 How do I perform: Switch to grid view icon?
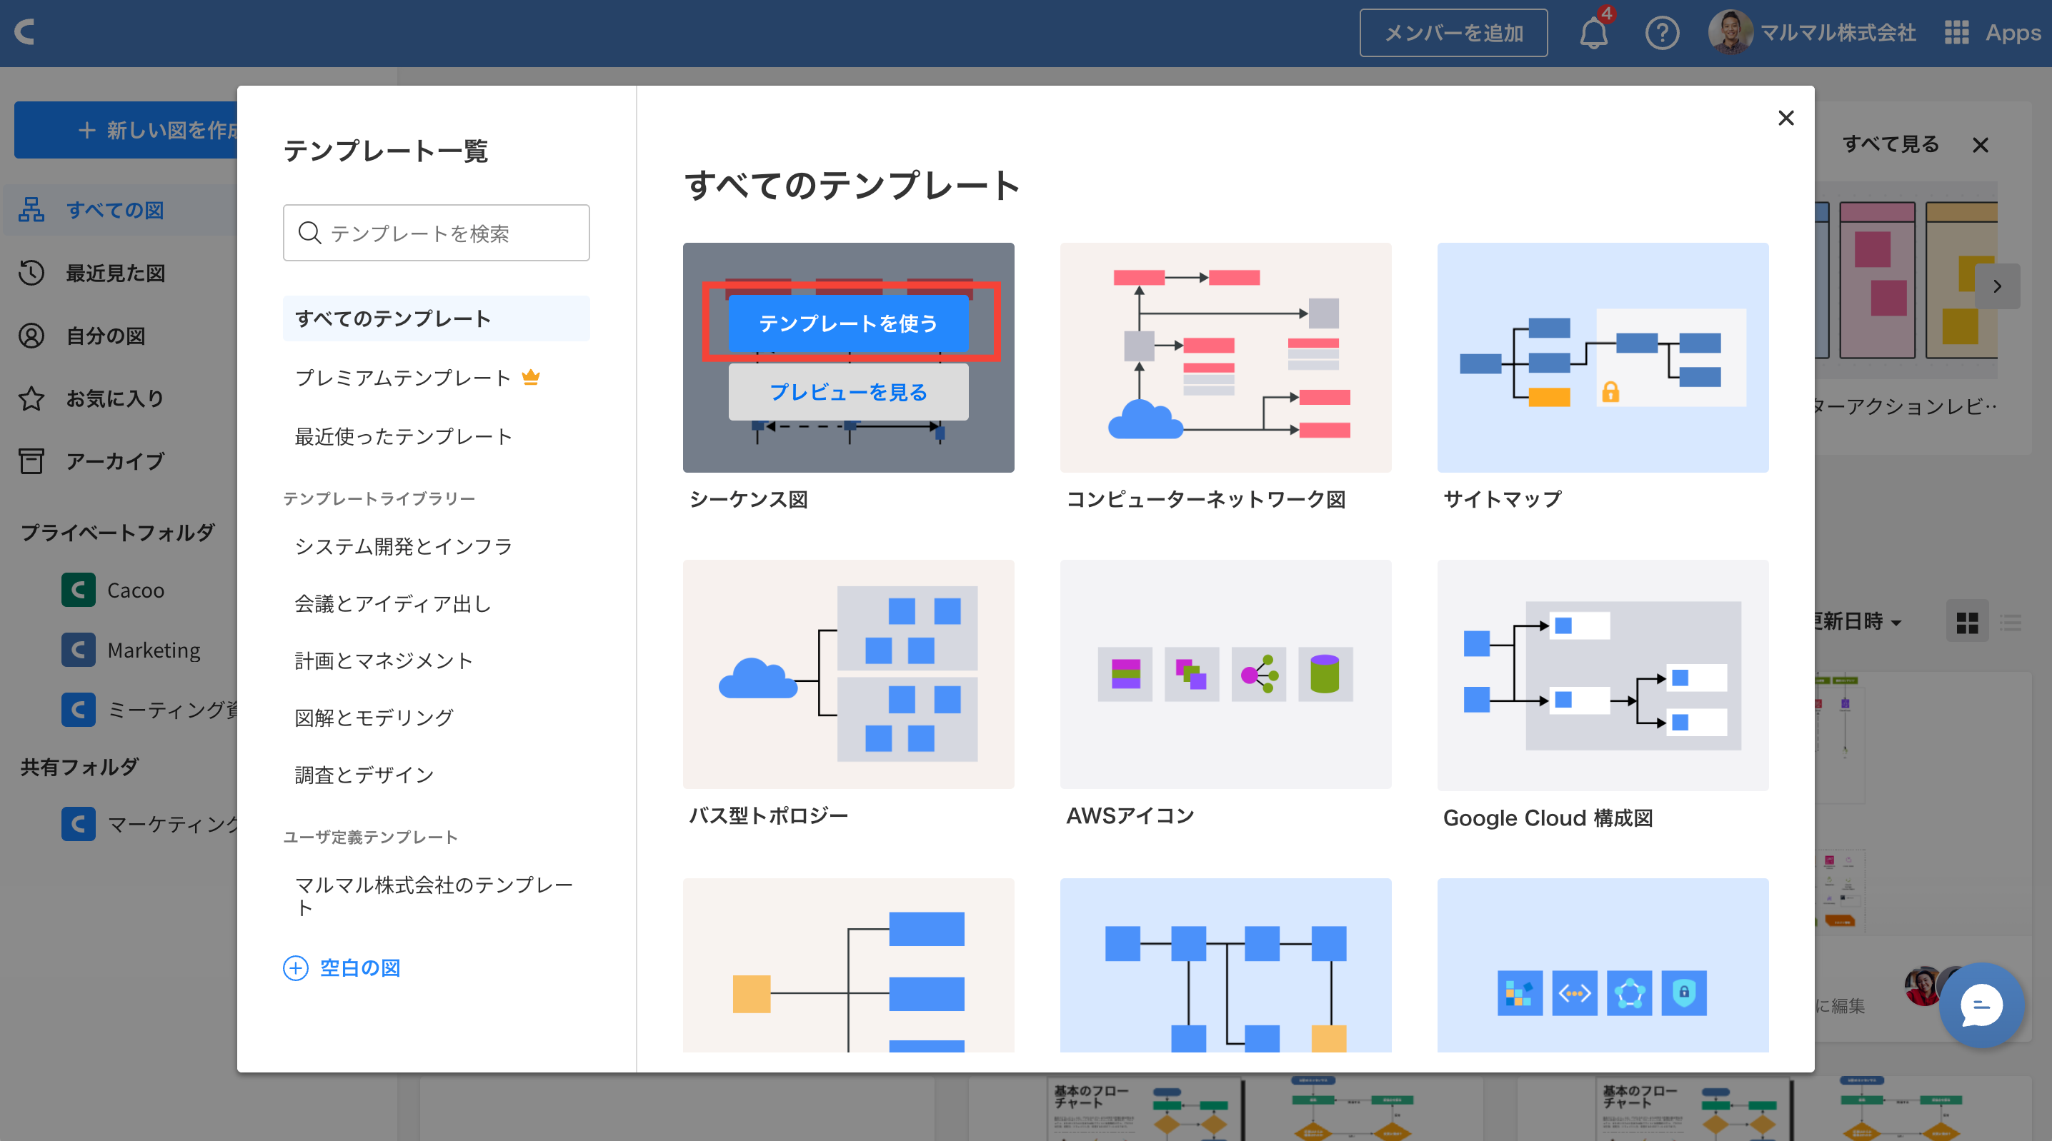[1967, 622]
